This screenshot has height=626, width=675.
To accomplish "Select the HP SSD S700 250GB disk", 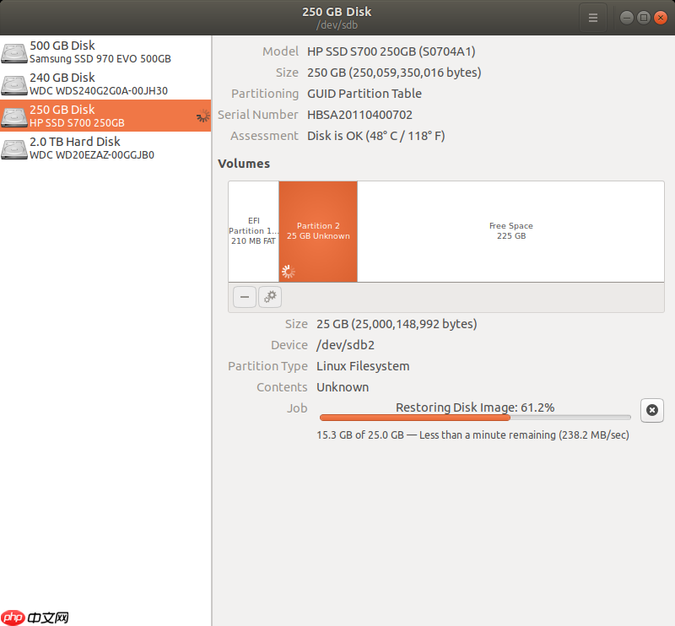I will pyautogui.click(x=105, y=116).
